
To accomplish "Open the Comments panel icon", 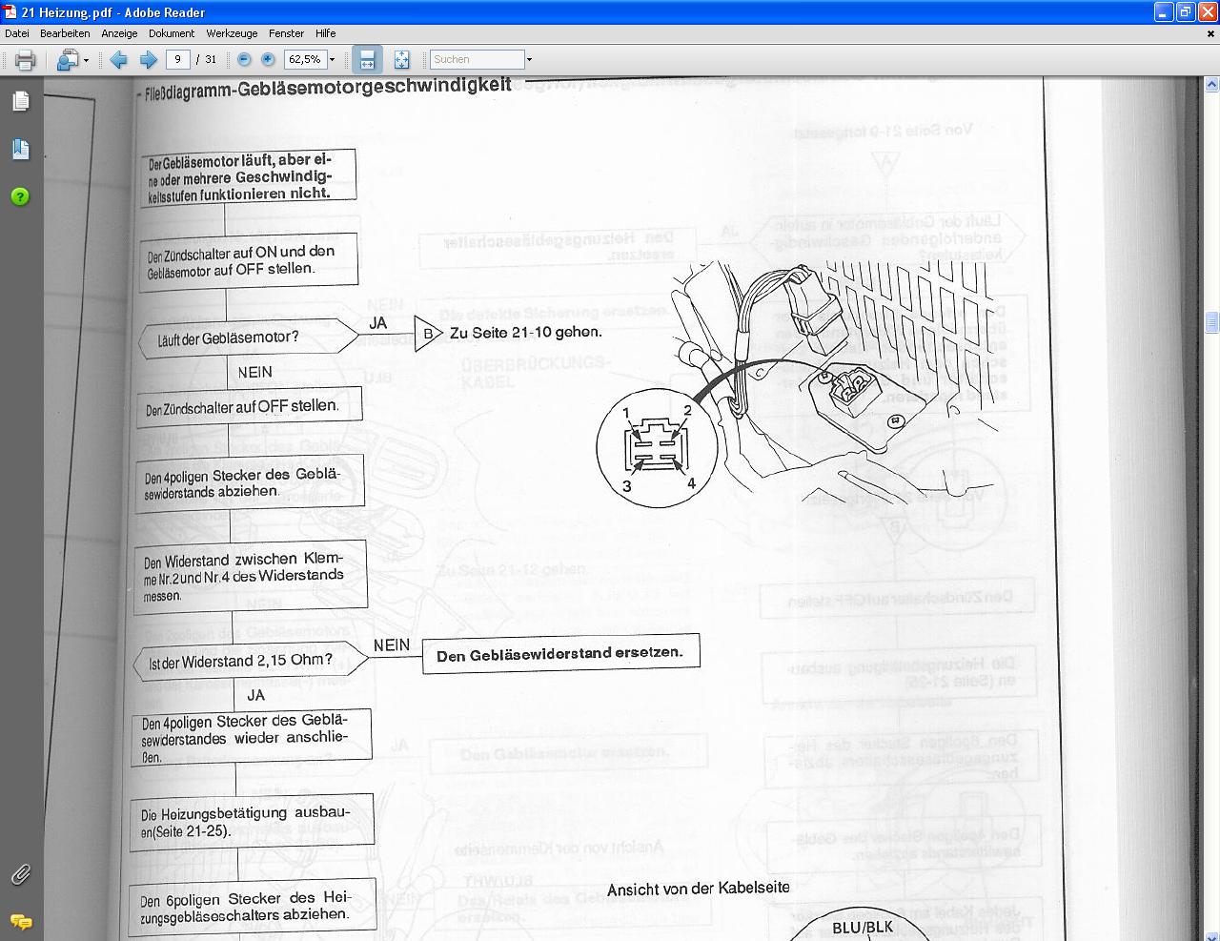I will (x=20, y=921).
